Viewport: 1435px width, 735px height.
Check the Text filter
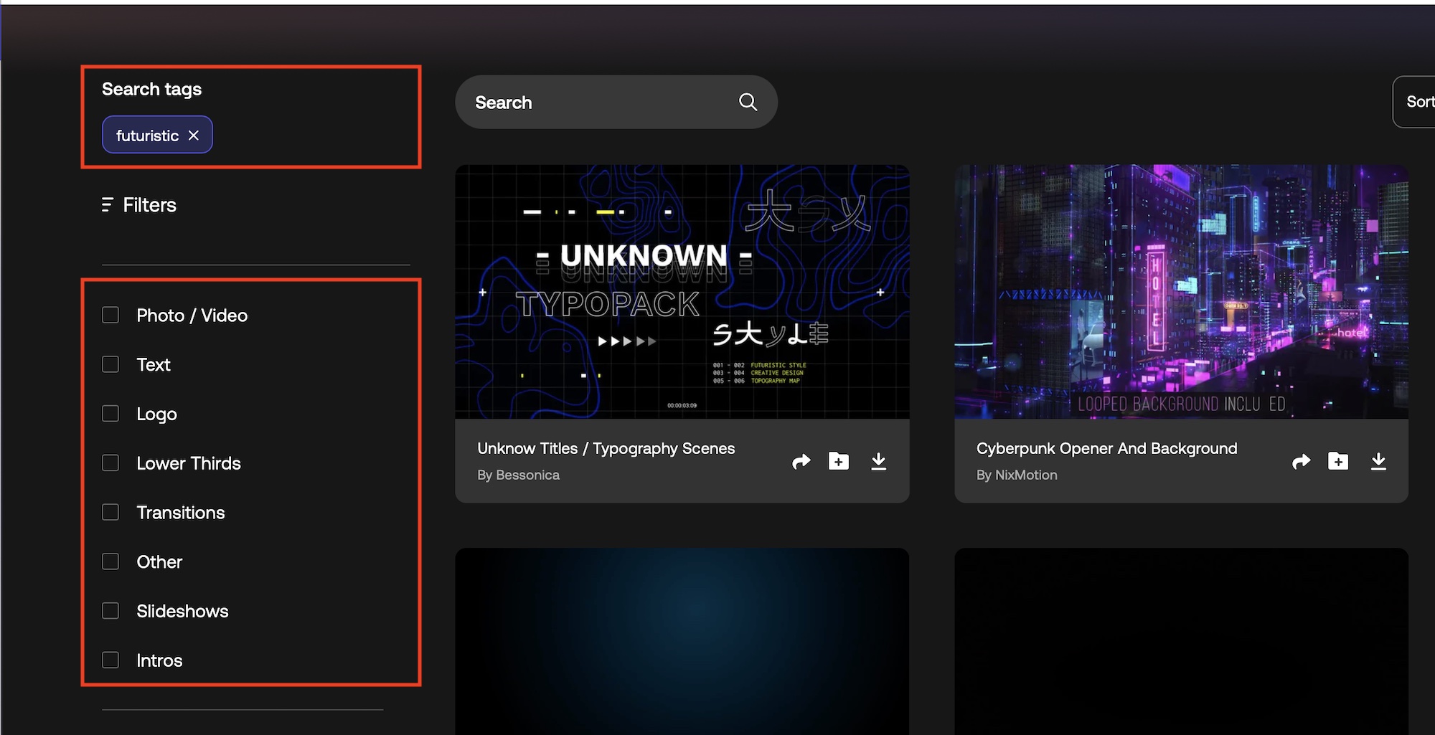coord(110,364)
